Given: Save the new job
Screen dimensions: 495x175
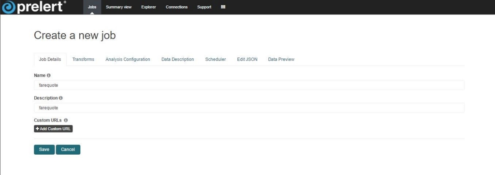Looking at the screenshot, I should 44,149.
